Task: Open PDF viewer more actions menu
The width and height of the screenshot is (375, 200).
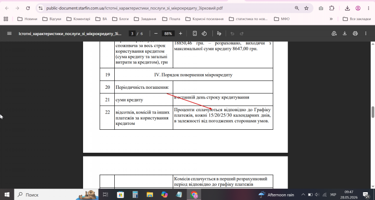Action: (366, 34)
